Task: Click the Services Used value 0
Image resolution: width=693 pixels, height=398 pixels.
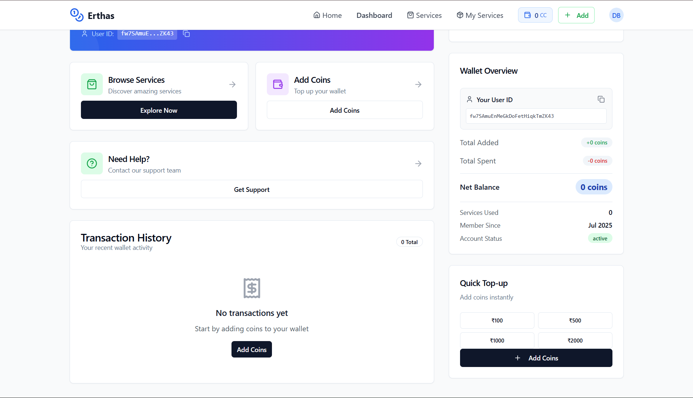Action: (611, 212)
